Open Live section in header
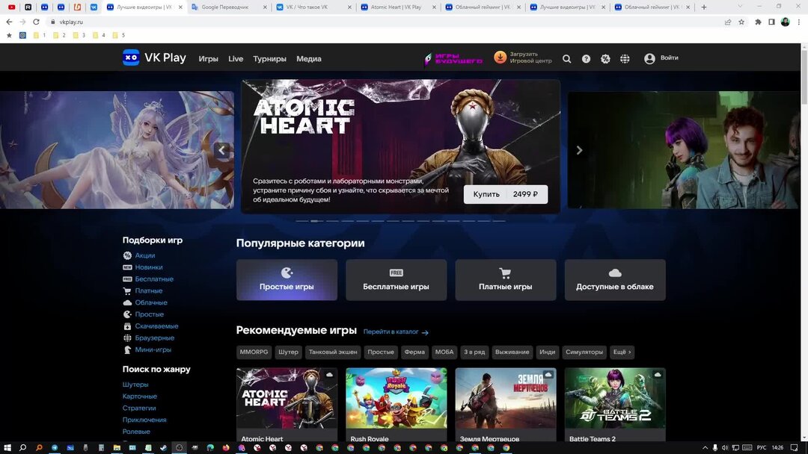808x454 pixels. [236, 58]
